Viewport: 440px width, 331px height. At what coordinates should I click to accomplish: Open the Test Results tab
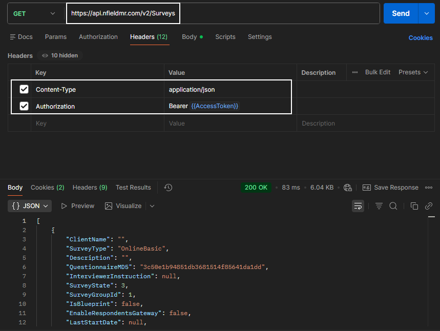click(133, 188)
